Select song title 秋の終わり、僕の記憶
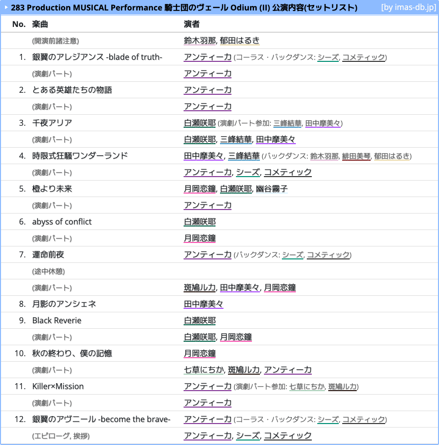Screen dimensions: 439x445 [x=72, y=353]
